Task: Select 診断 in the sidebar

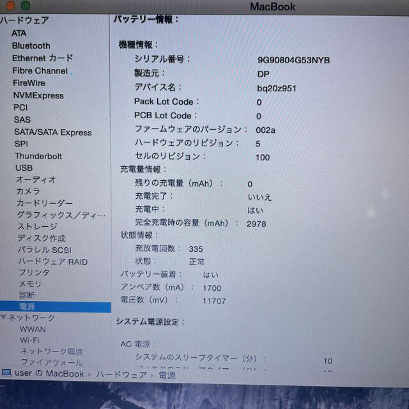Action: [x=27, y=295]
